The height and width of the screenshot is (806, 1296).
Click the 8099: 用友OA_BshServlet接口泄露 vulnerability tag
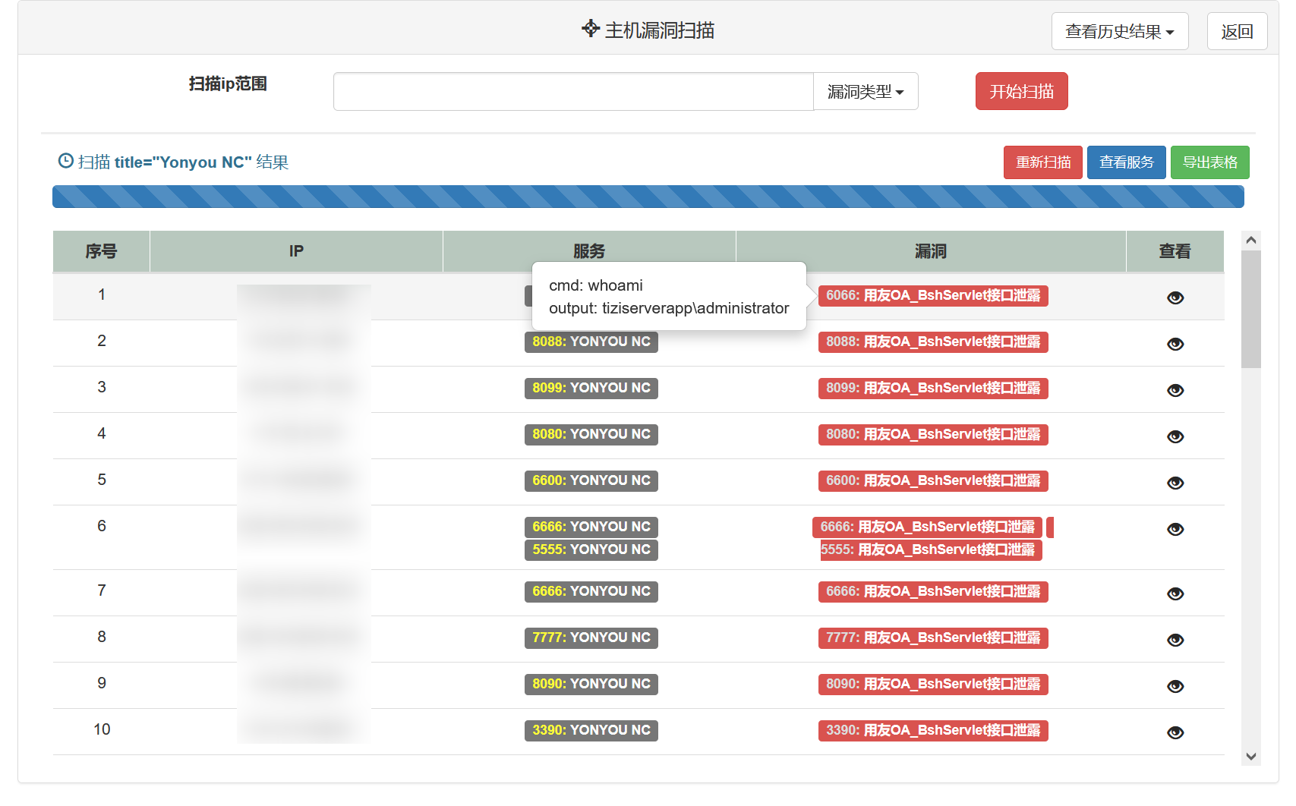tap(933, 388)
